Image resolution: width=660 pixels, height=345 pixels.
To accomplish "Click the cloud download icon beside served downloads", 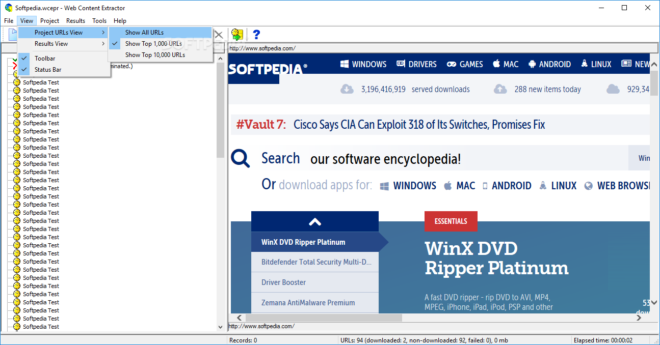I will [347, 89].
